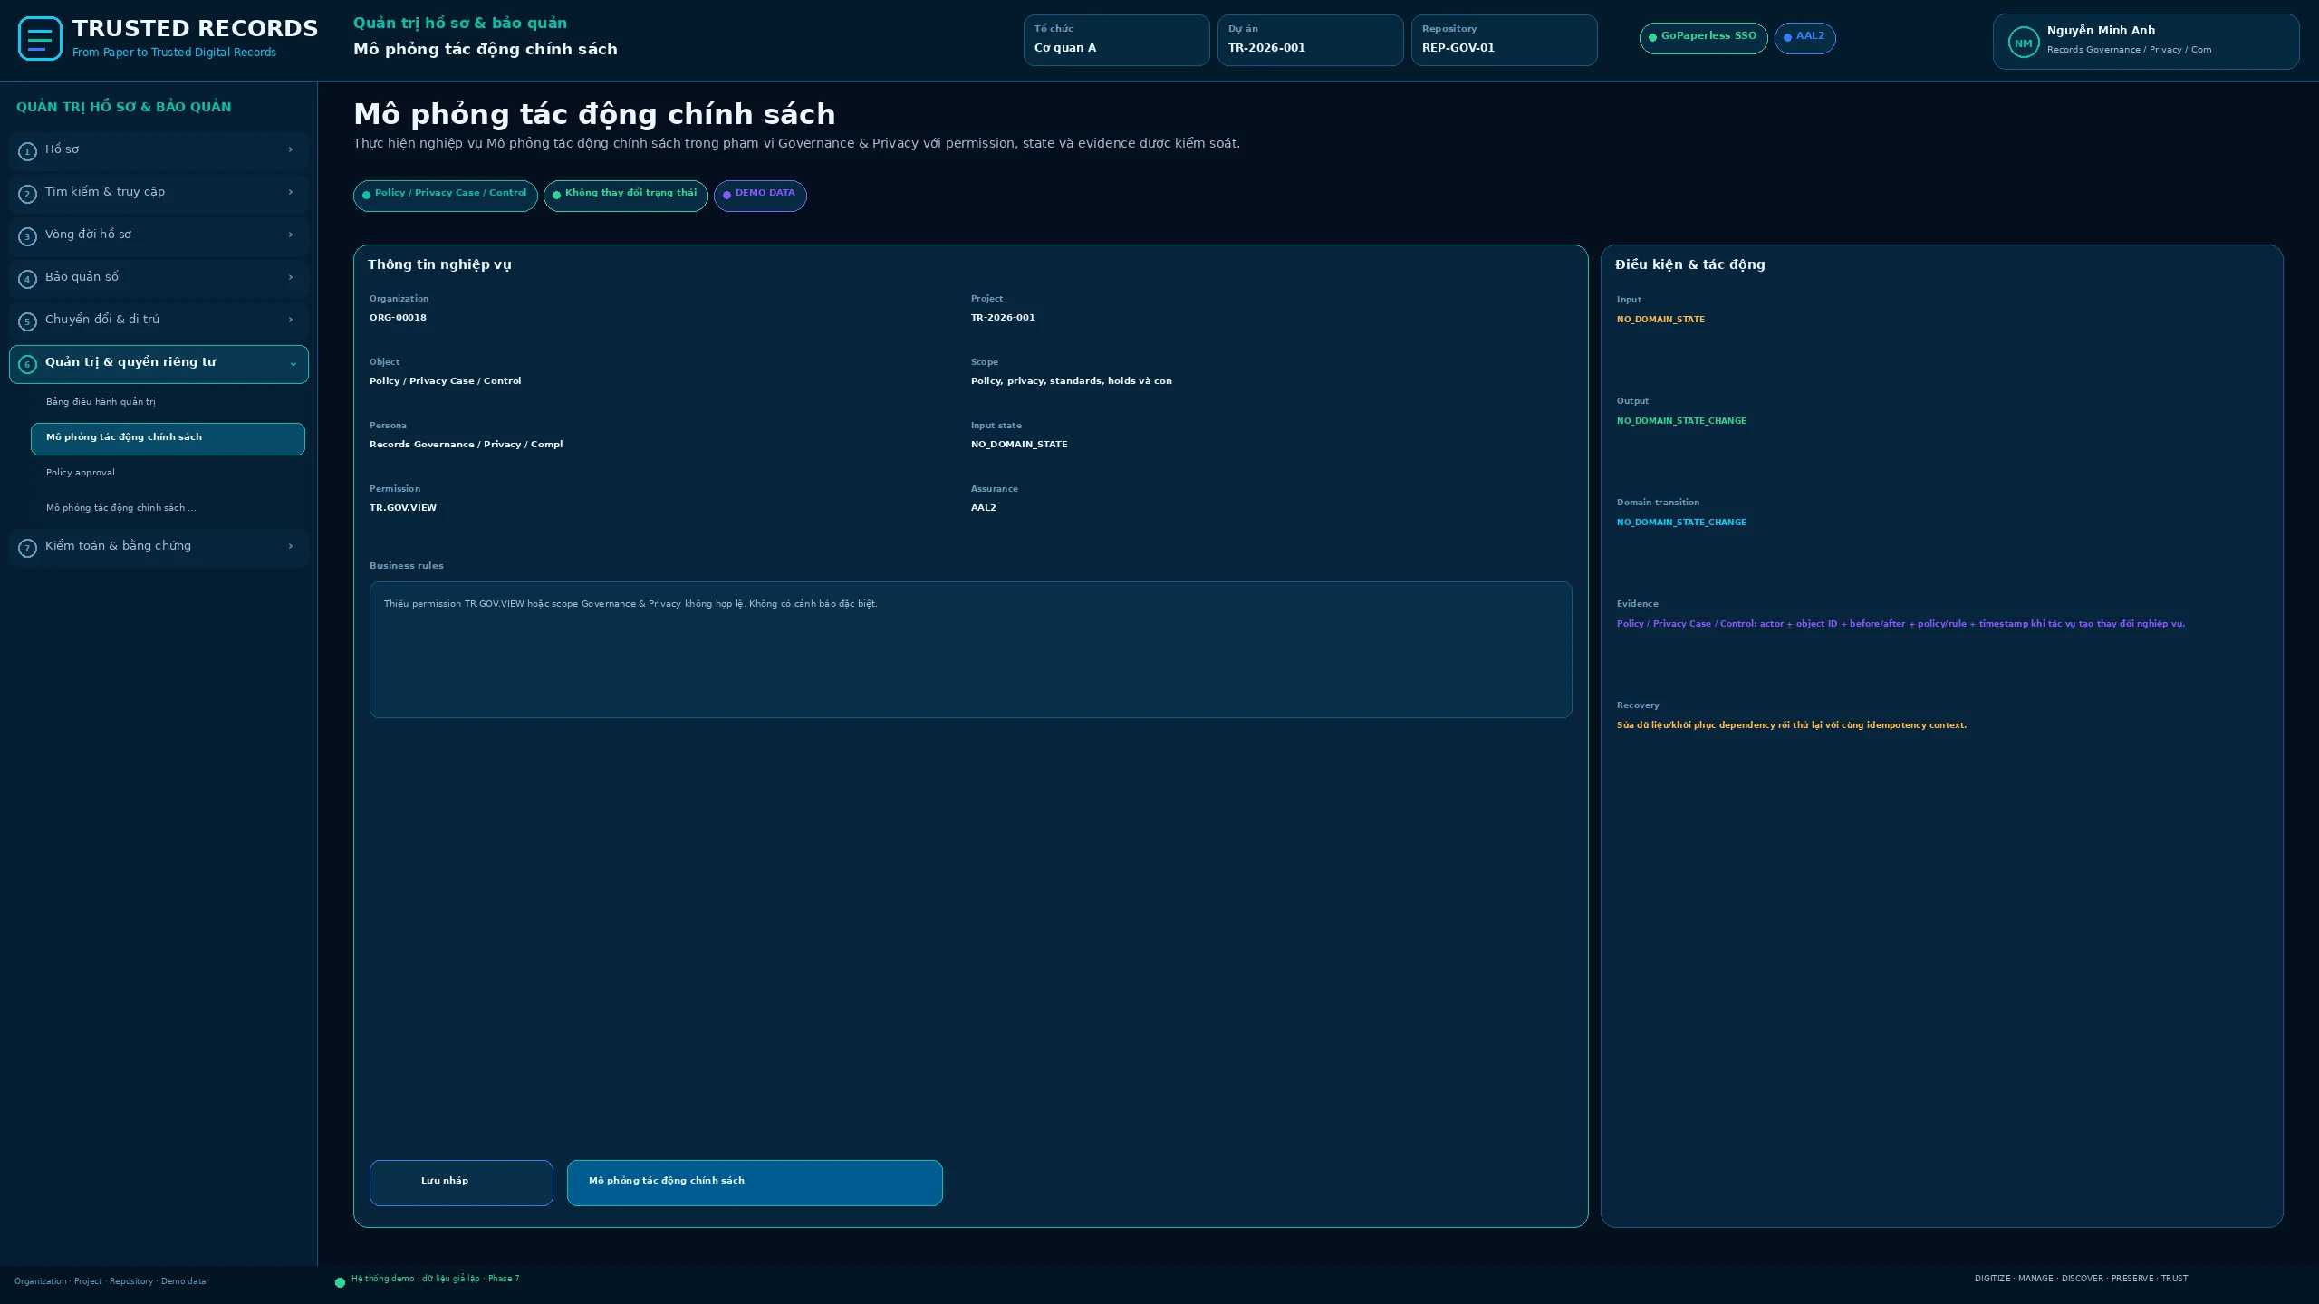
Task: Click Input value NO_DOMAIN_STATE in right panel
Action: tap(1660, 320)
